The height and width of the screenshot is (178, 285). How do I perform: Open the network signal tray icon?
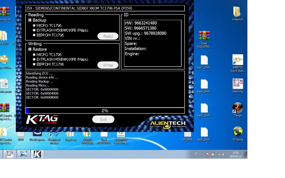coord(218,154)
